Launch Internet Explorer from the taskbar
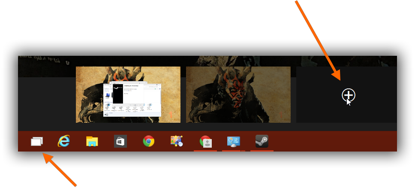This screenshot has width=415, height=188. [63, 141]
